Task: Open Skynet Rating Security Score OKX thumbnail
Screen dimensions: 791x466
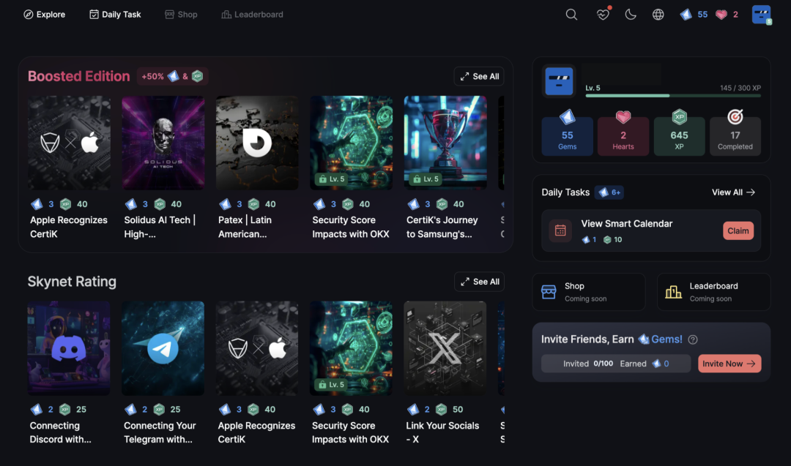Action: [x=351, y=348]
